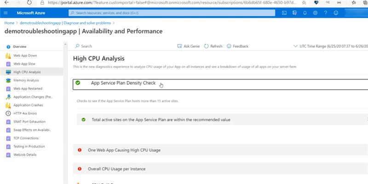Expand Overall CPU Usage per Instance
This screenshot has height=184, width=368.
[x=220, y=169]
